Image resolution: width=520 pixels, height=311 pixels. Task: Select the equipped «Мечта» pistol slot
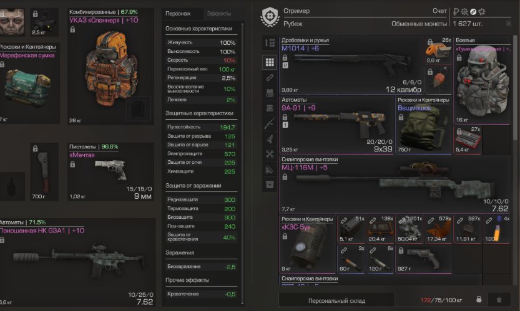coord(110,172)
